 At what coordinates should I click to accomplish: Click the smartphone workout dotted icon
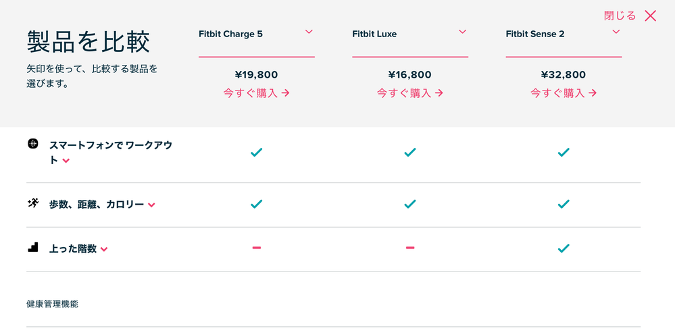point(32,144)
